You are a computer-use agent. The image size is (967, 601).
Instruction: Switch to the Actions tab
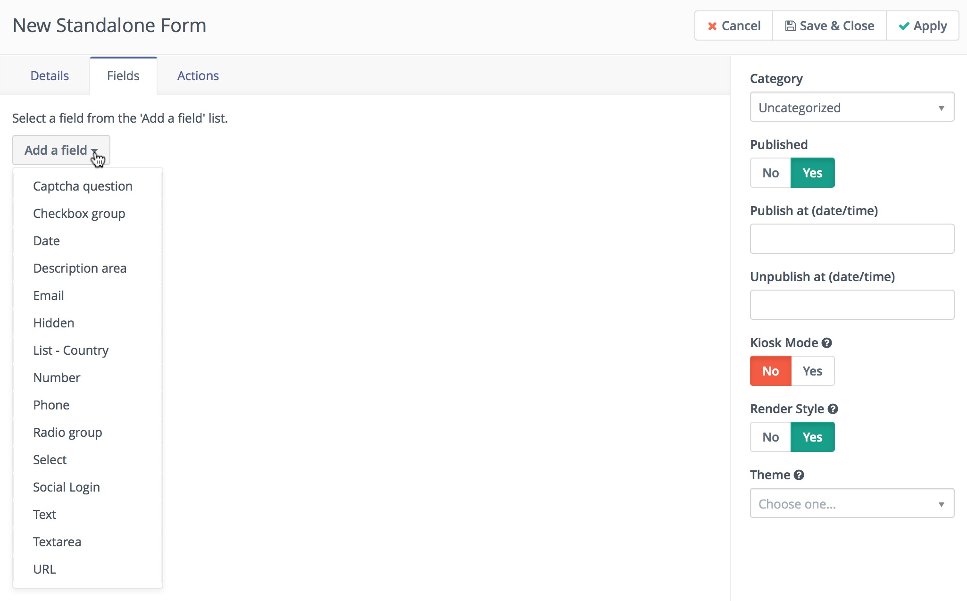pos(198,76)
